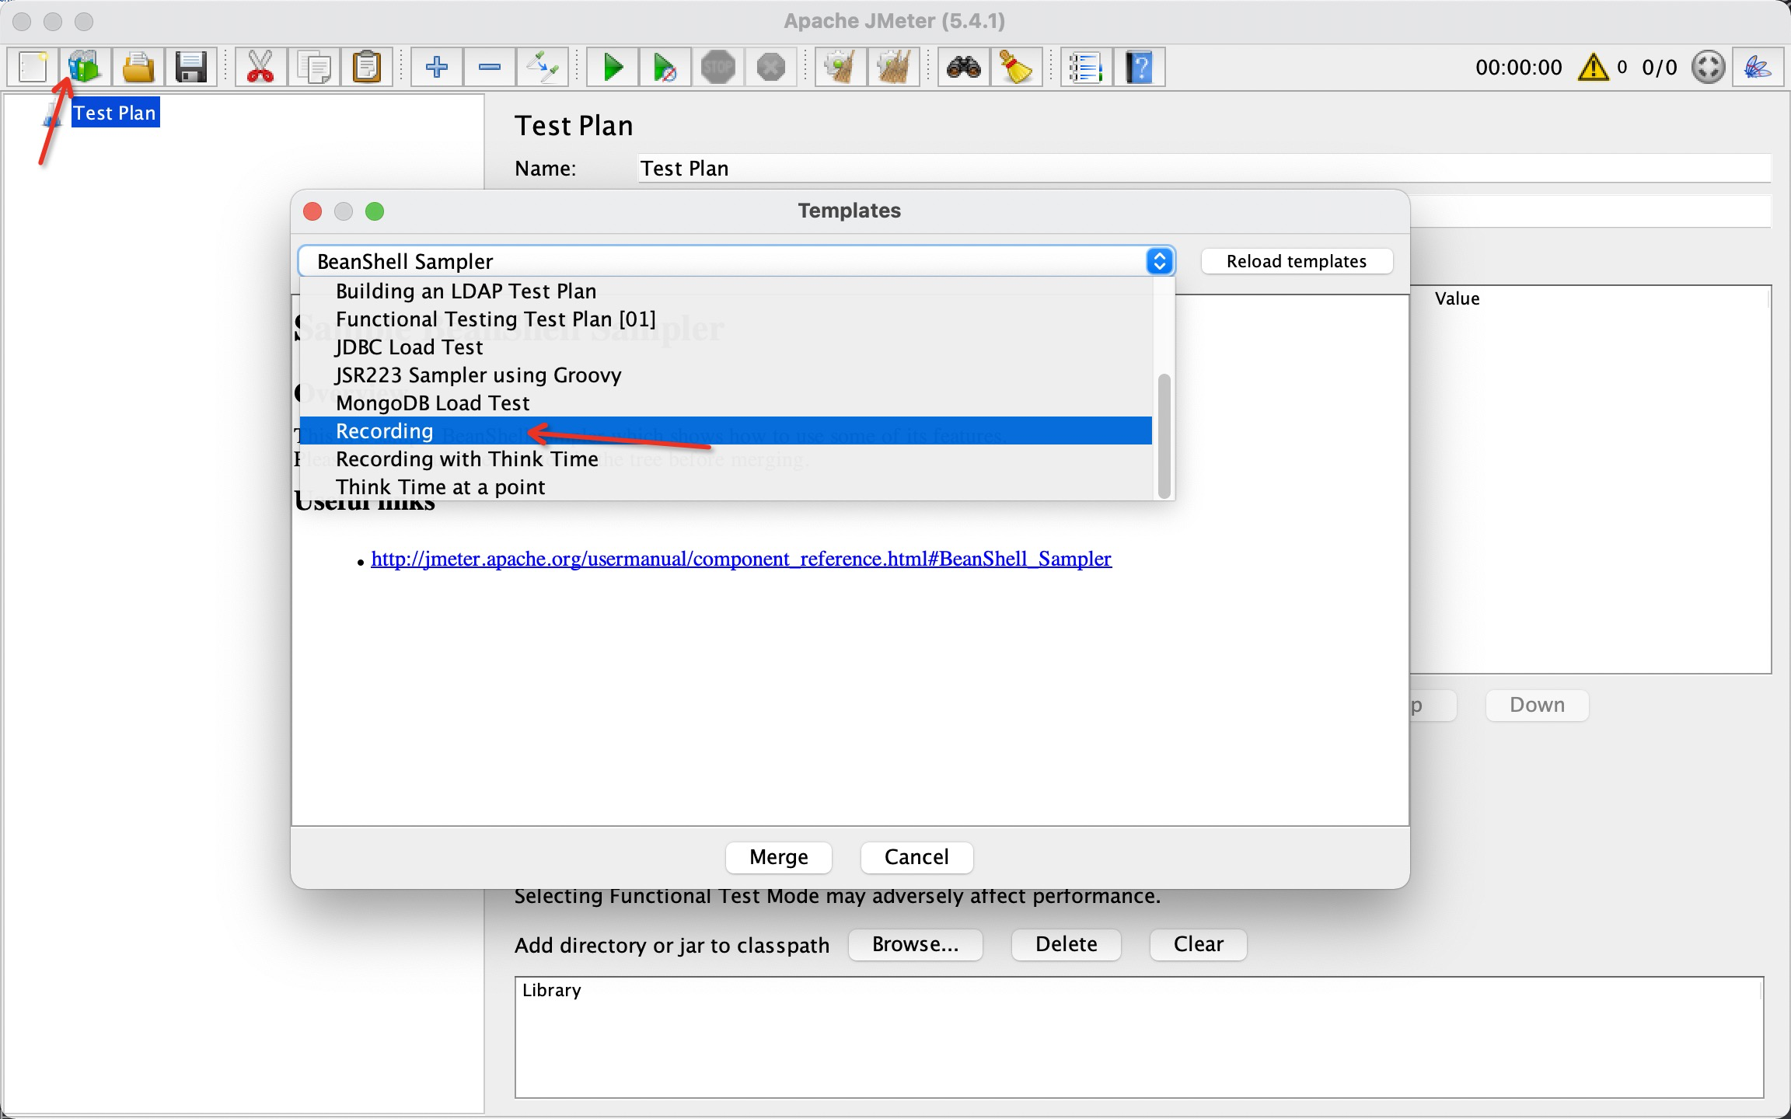
Task: Click the Stop sign icon
Action: pyautogui.click(x=718, y=67)
